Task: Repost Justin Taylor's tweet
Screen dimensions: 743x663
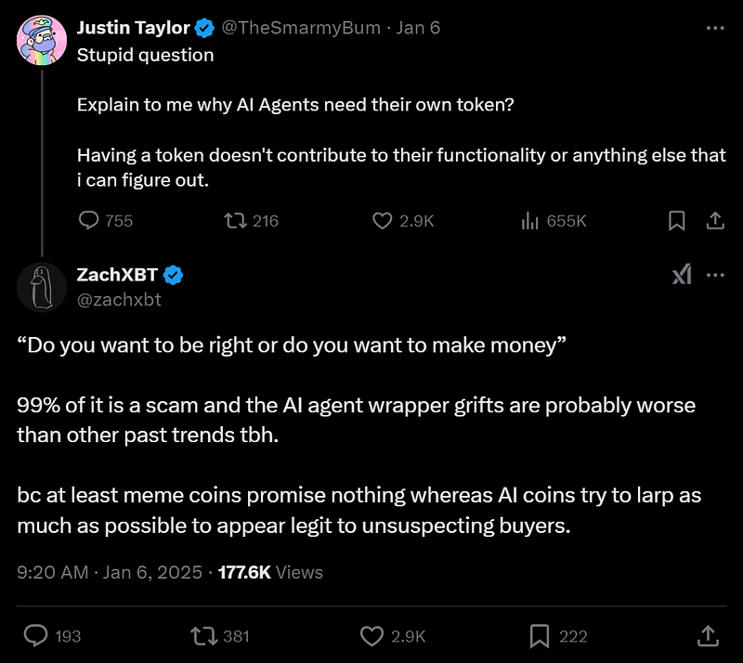Action: (234, 221)
